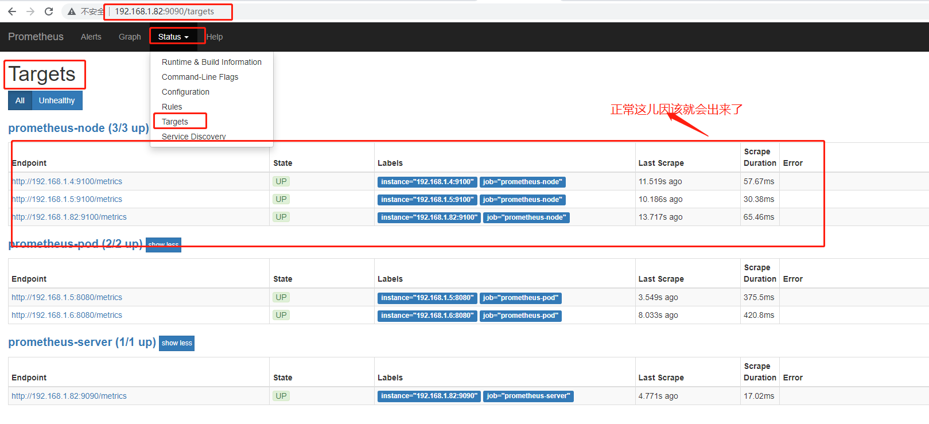Open endpoint http://192.168.1.4:9100/metrics

tap(67, 181)
